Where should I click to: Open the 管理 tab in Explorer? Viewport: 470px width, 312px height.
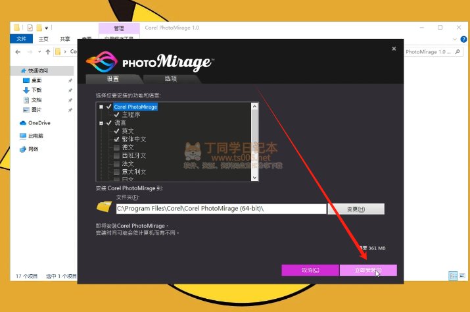click(119, 28)
